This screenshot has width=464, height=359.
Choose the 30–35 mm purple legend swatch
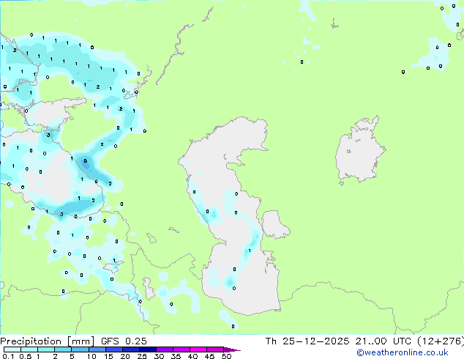[x=165, y=349]
